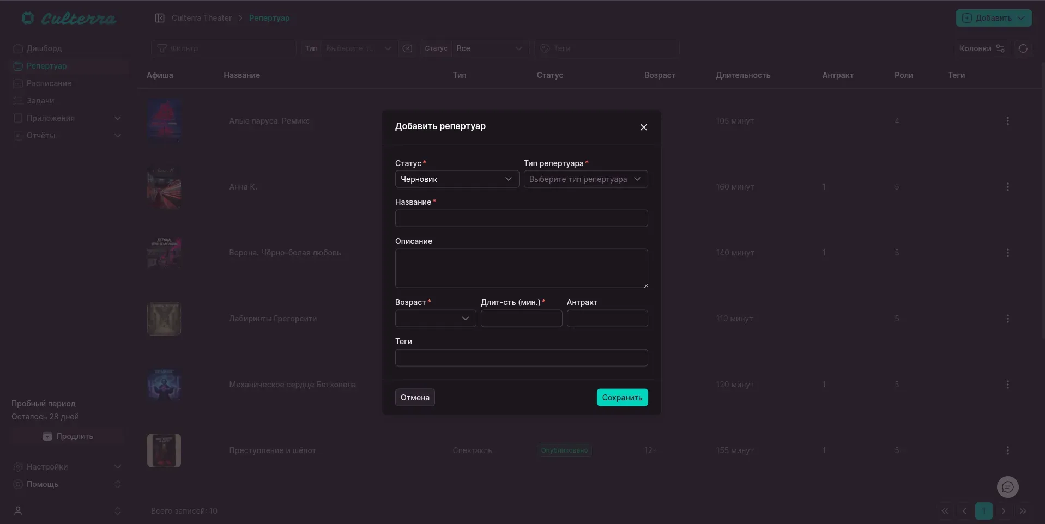Viewport: 1045px width, 524px height.
Task: Click the Отмена button
Action: pos(415,398)
